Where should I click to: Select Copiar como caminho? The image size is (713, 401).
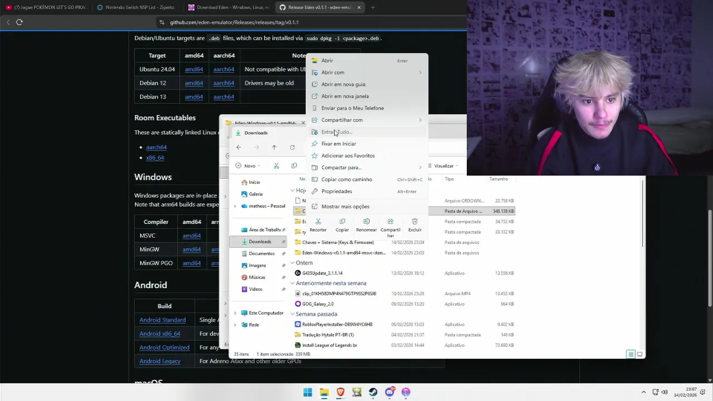367,179
